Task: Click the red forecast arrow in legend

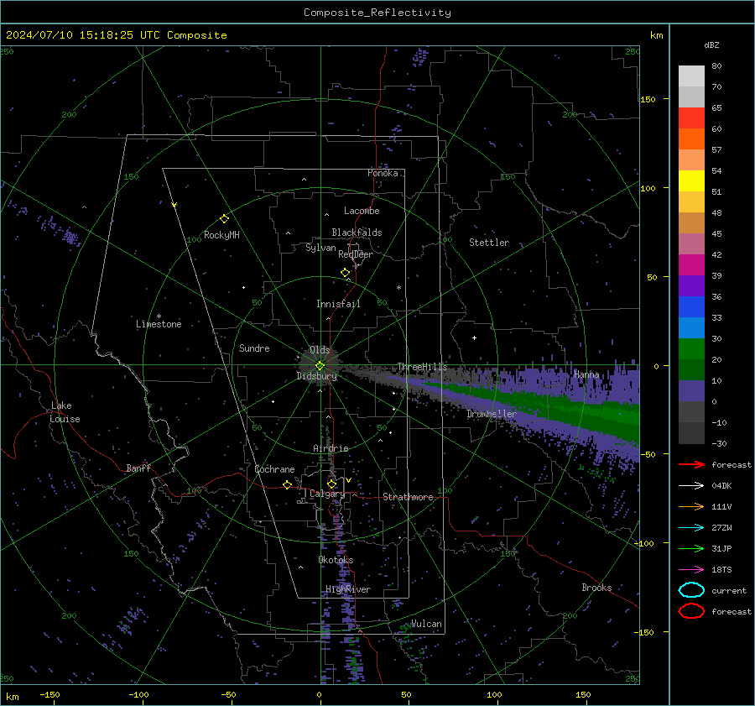Action: 691,464
